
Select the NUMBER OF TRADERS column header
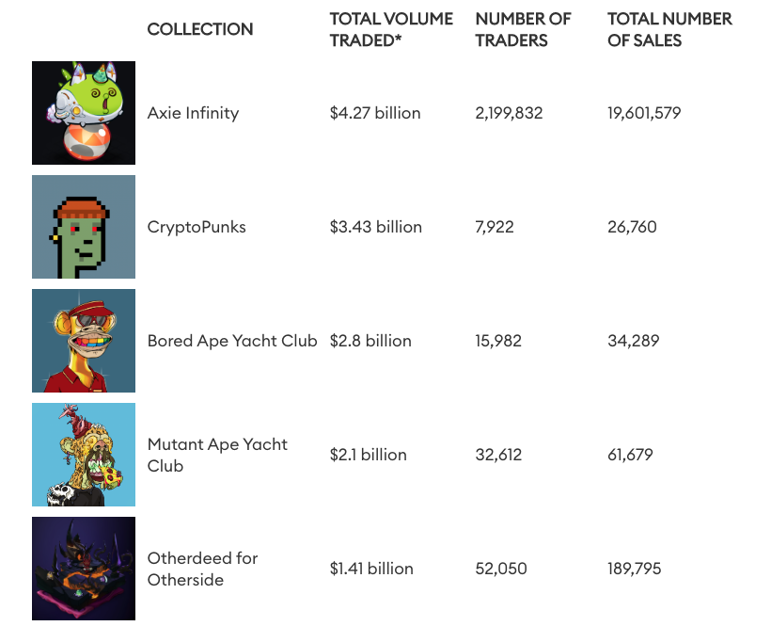pos(523,29)
